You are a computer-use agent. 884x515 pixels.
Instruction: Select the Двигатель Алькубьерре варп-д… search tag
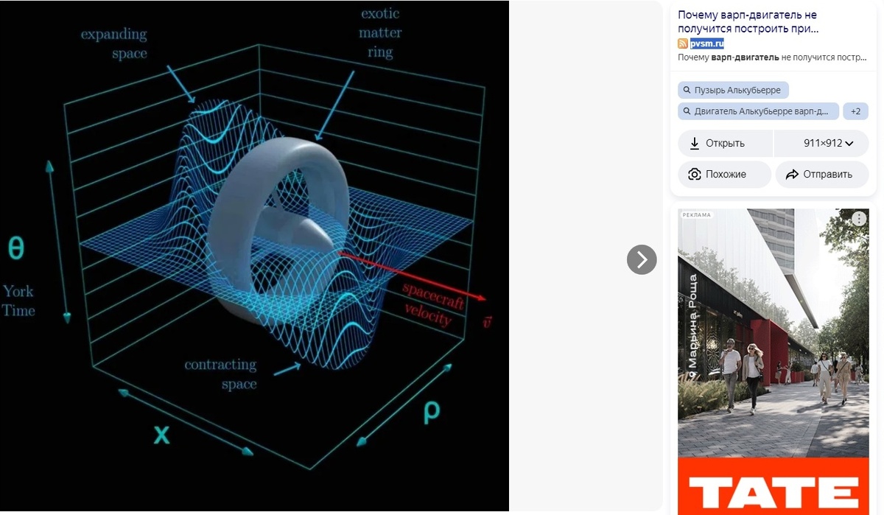(759, 111)
